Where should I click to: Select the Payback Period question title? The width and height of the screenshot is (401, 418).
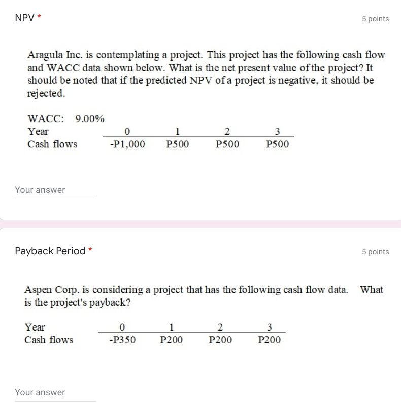click(50, 251)
